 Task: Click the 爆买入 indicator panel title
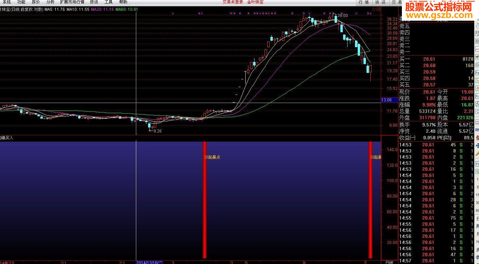(x=6, y=138)
